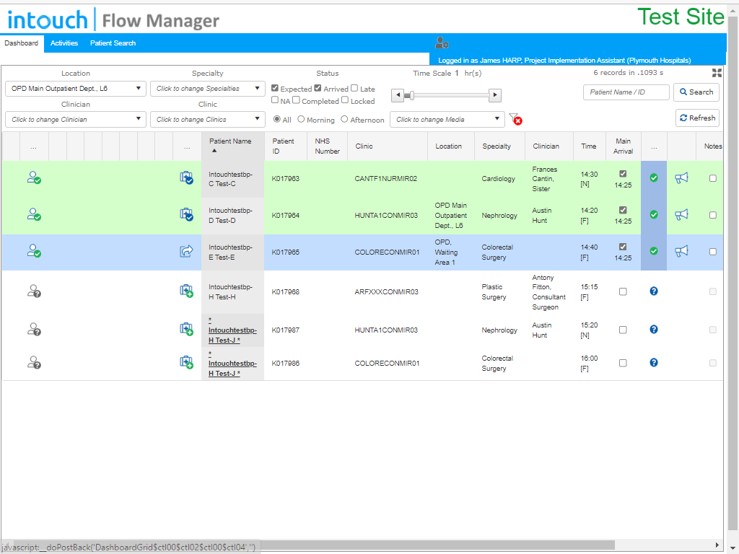739x554 pixels.
Task: Open the Click to change Media dropdown
Action: [x=447, y=119]
